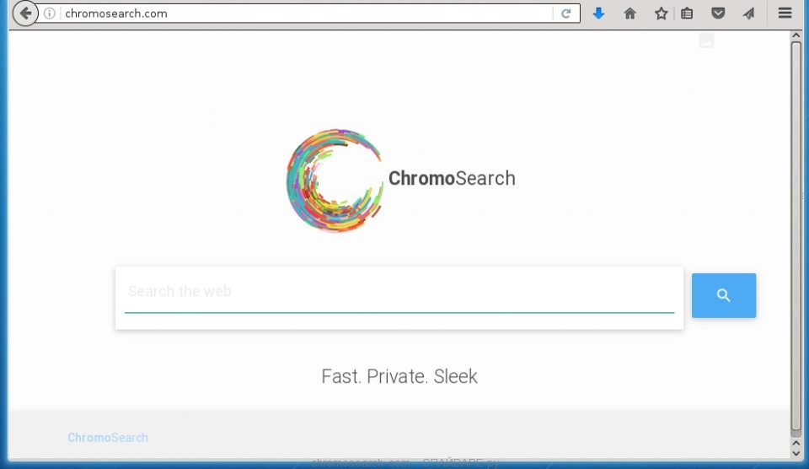Click the scrollbar up arrow
809x469 pixels.
pos(796,35)
